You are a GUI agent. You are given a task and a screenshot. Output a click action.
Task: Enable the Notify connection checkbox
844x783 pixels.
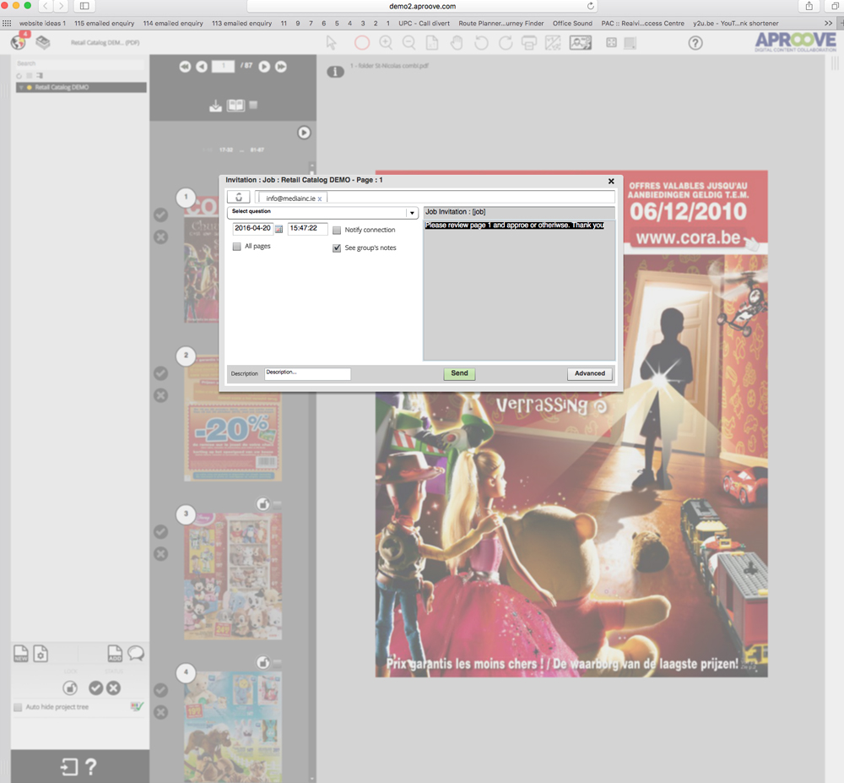click(x=337, y=230)
